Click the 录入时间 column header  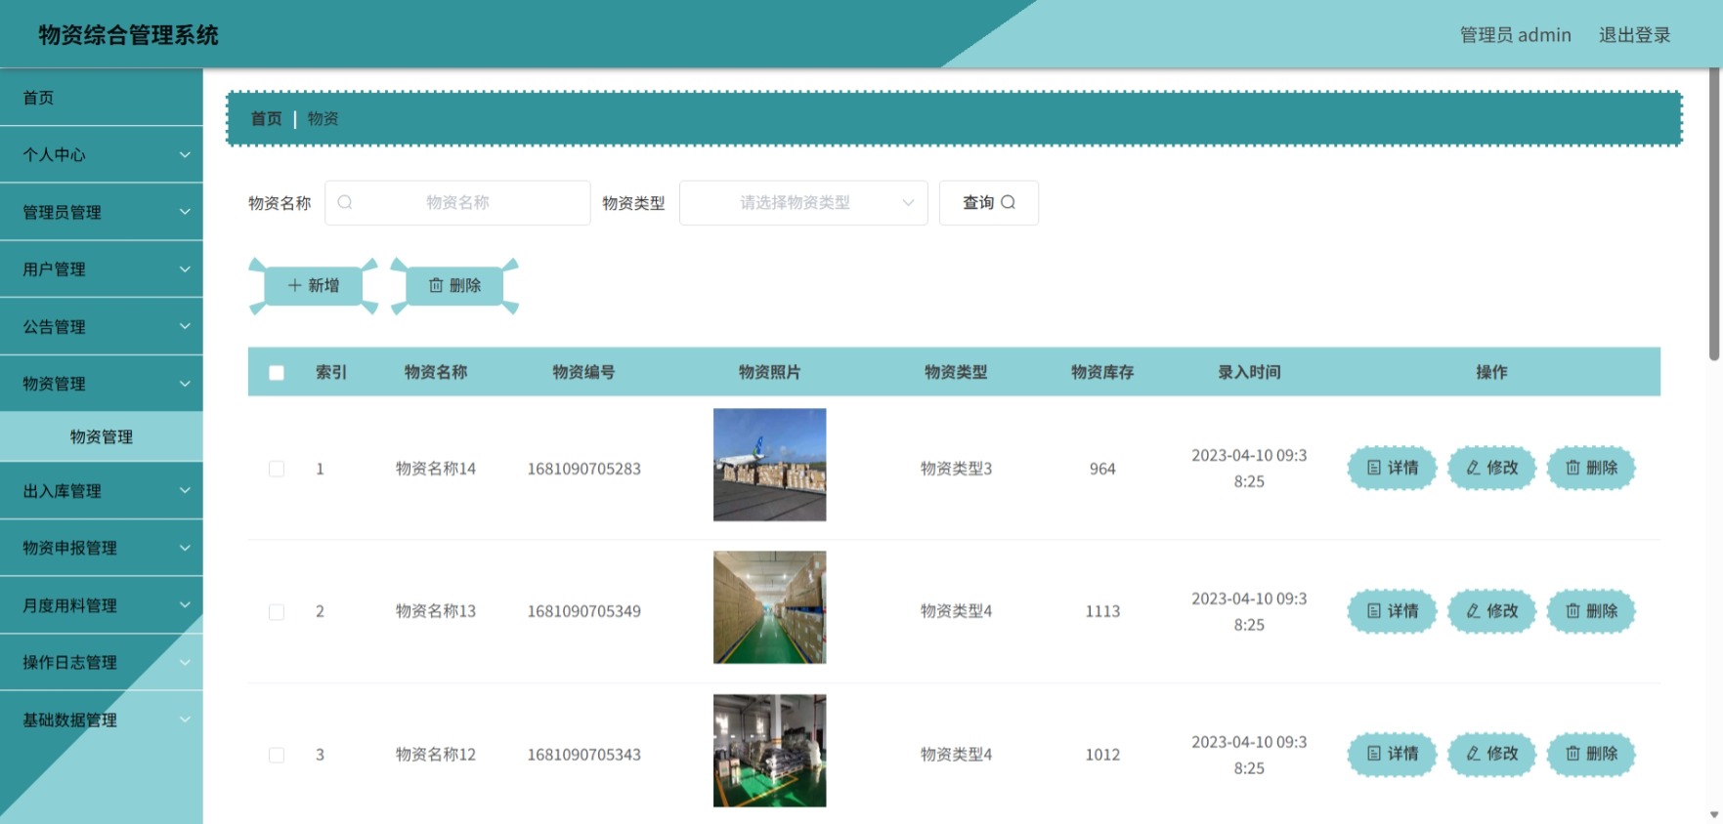click(1249, 372)
